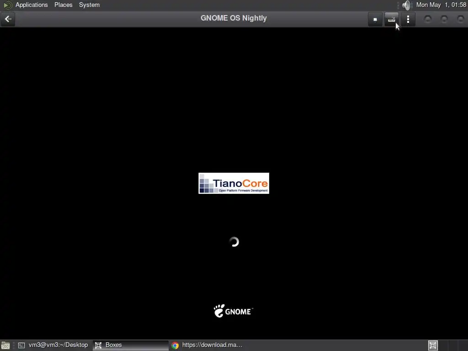This screenshot has height=351, width=468.
Task: Select the Boxes task in the bottom window list
Action: (130, 345)
